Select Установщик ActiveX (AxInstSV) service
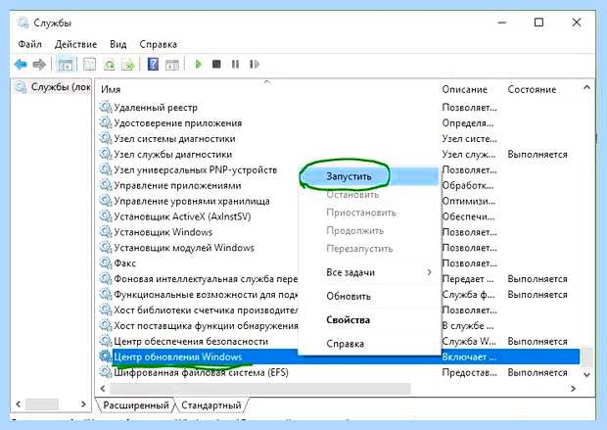607x430 pixels. (x=182, y=216)
